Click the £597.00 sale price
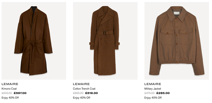The width and height of the screenshot is (212, 103). point(20,93)
